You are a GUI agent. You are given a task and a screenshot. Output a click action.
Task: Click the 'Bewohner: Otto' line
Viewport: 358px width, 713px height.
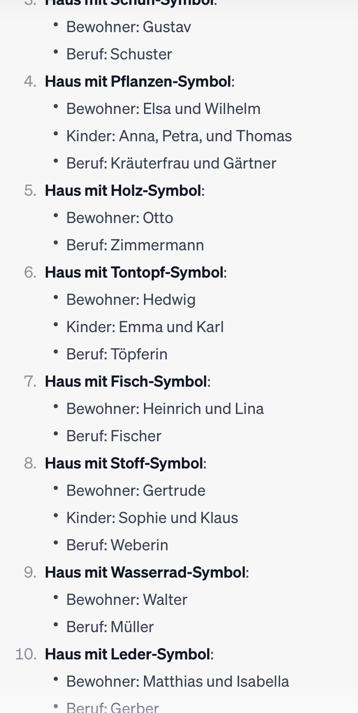coord(120,218)
